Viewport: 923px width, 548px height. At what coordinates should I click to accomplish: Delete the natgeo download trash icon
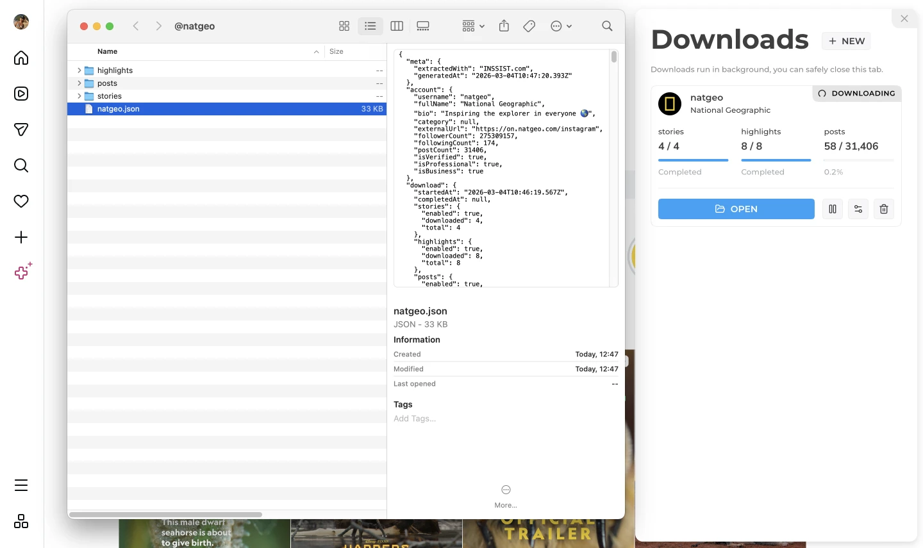[883, 209]
